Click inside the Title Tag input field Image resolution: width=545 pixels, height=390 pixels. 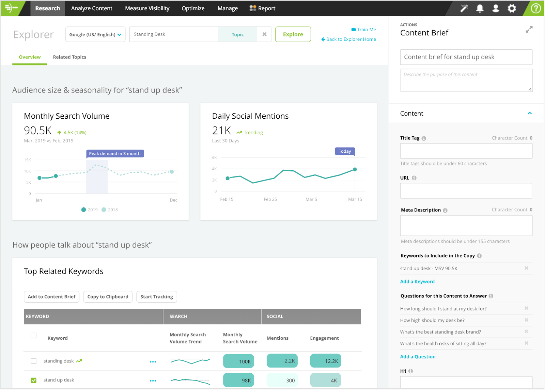(466, 151)
